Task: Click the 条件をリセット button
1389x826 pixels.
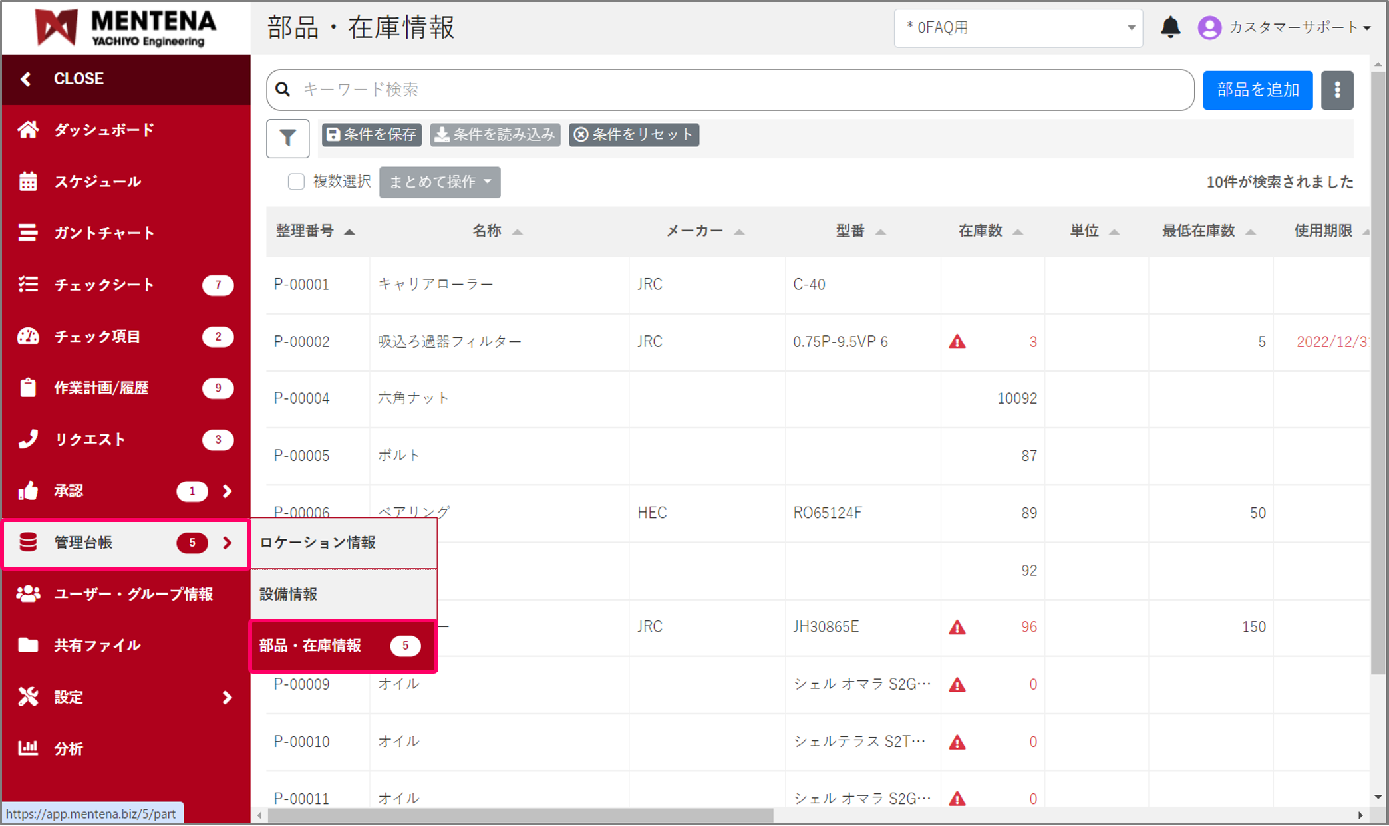Action: (633, 134)
